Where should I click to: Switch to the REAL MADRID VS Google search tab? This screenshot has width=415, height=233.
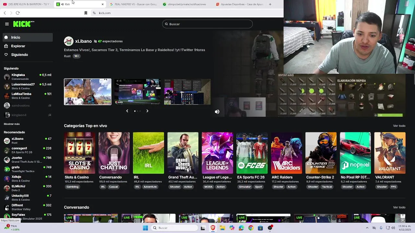point(133,4)
